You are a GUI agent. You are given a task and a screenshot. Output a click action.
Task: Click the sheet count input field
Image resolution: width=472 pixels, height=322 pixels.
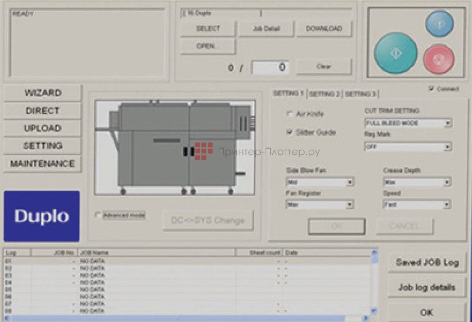click(x=270, y=67)
